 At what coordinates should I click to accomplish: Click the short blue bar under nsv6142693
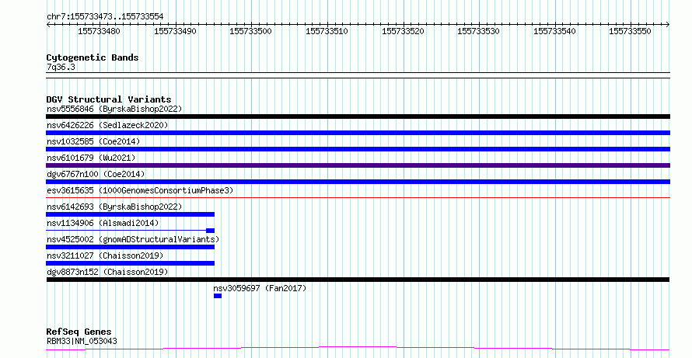click(x=130, y=214)
